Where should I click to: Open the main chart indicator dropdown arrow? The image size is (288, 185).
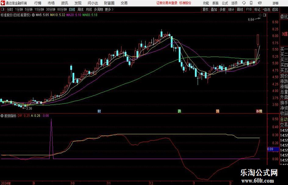33,15
